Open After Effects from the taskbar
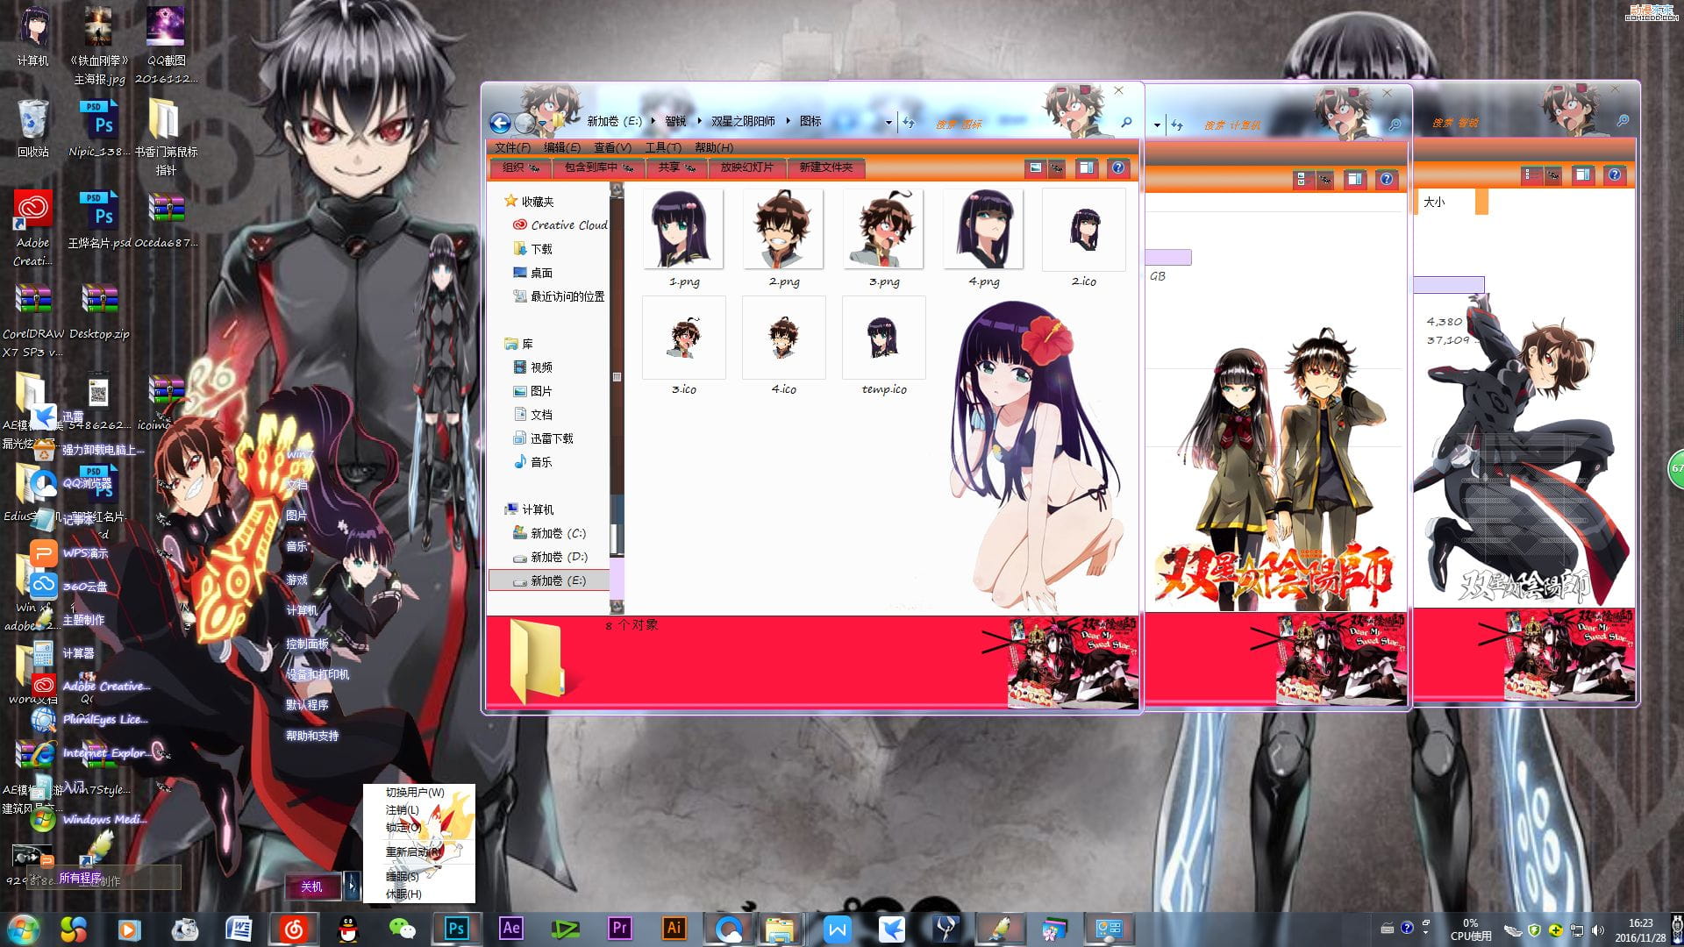The width and height of the screenshot is (1684, 947). pyautogui.click(x=510, y=927)
